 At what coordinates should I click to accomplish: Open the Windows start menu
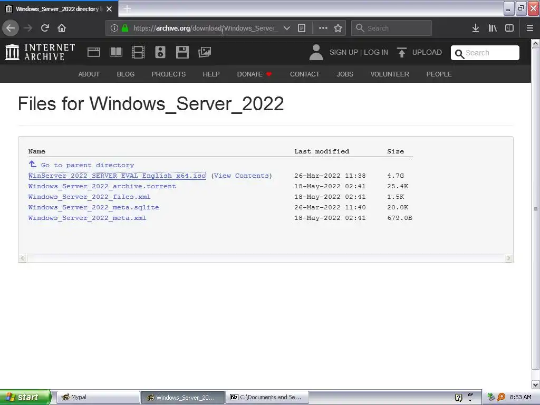click(25, 398)
